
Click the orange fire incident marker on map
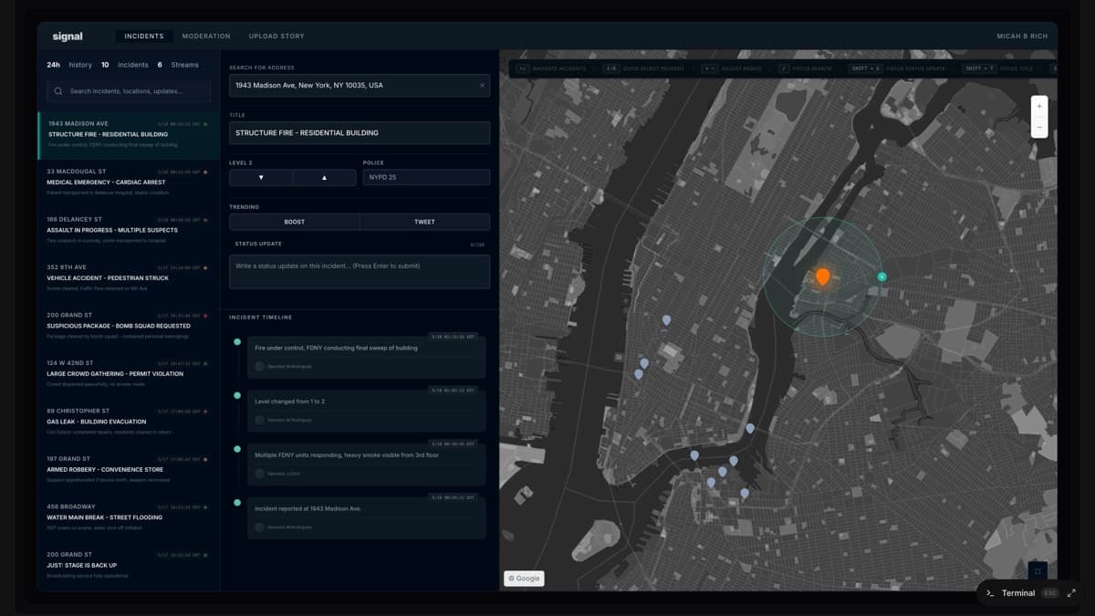click(x=822, y=276)
